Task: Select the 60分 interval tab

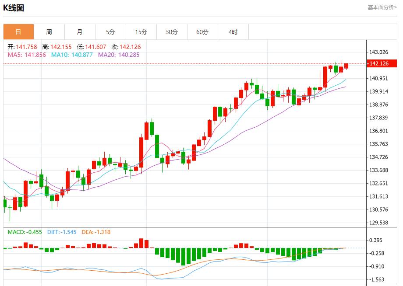Action: (x=202, y=32)
